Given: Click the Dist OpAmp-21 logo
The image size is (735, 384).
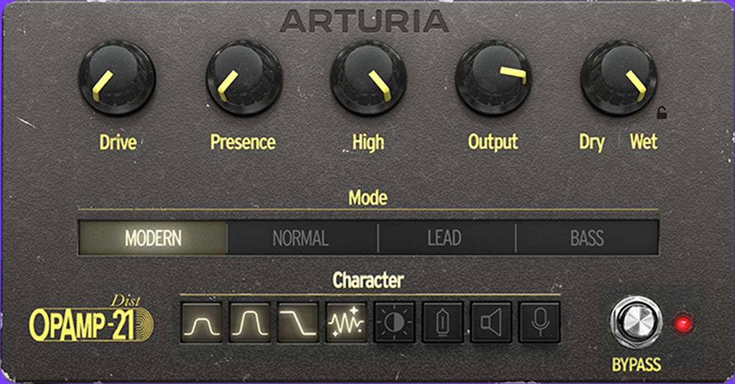Looking at the screenshot, I should 90,319.
